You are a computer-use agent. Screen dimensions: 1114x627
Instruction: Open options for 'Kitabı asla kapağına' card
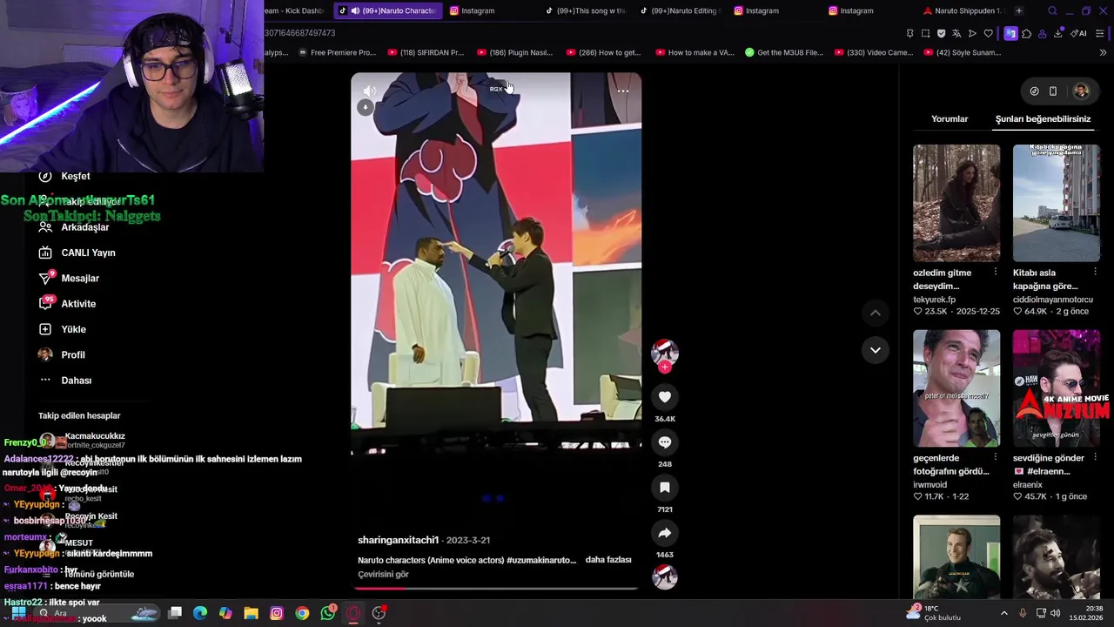pos(1095,272)
